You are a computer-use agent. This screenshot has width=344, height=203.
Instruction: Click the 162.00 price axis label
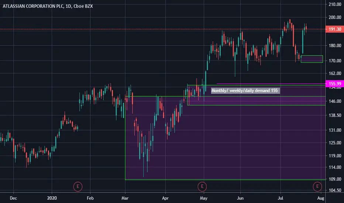tap(335, 73)
